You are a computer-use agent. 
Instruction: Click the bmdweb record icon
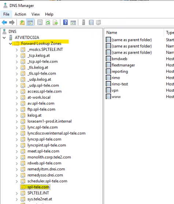pyautogui.click(x=108, y=59)
